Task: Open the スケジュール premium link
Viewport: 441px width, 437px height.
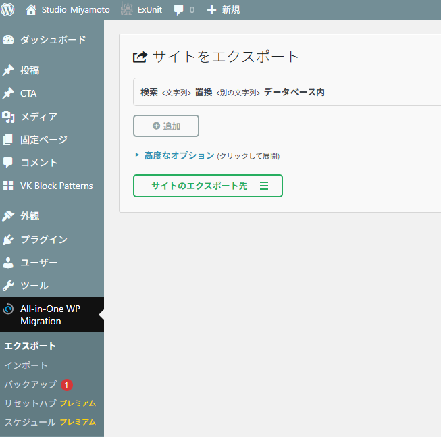Action: click(x=30, y=422)
